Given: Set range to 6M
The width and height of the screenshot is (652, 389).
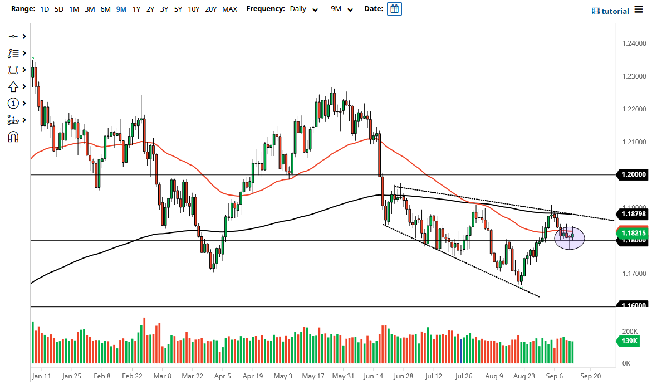Looking at the screenshot, I should coord(105,9).
